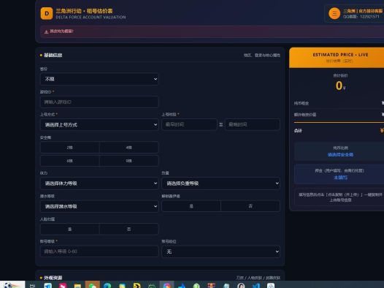Click the orange D logo icon
The height and width of the screenshot is (288, 384).
[47, 13]
